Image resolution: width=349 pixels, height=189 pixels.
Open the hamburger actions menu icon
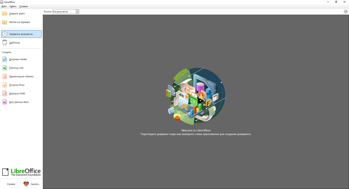tap(346, 12)
